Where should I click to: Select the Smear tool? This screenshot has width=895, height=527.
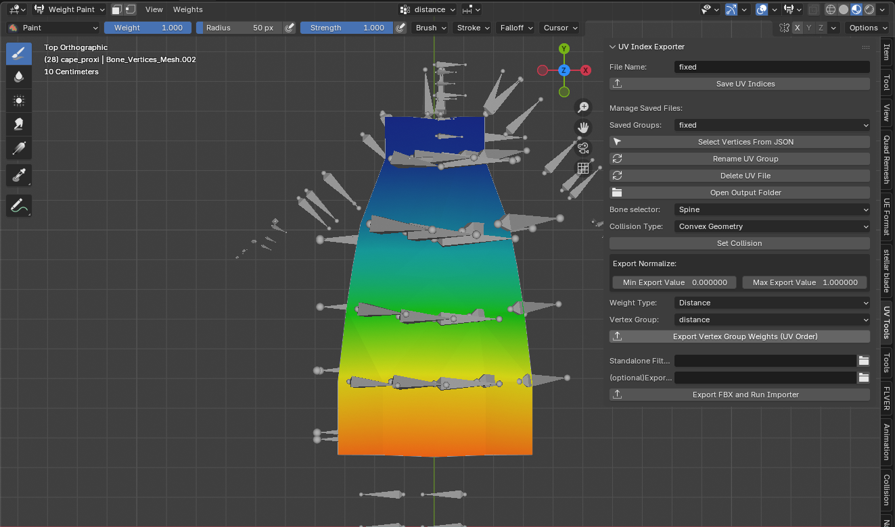click(x=19, y=124)
